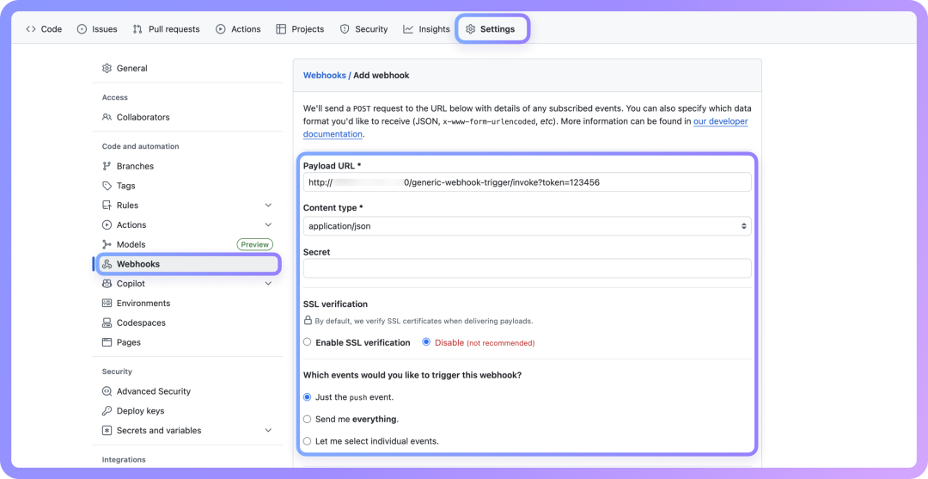Click the Tags tag icon
The width and height of the screenshot is (928, 479).
click(x=107, y=186)
